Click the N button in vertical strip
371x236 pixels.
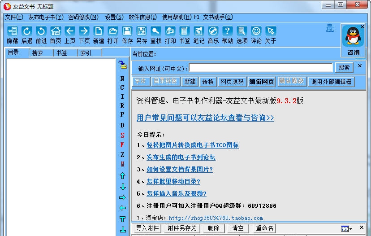pos(122,79)
